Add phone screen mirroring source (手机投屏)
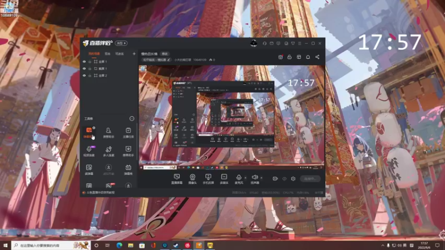Viewport: 445px width, 250px height. [x=208, y=179]
